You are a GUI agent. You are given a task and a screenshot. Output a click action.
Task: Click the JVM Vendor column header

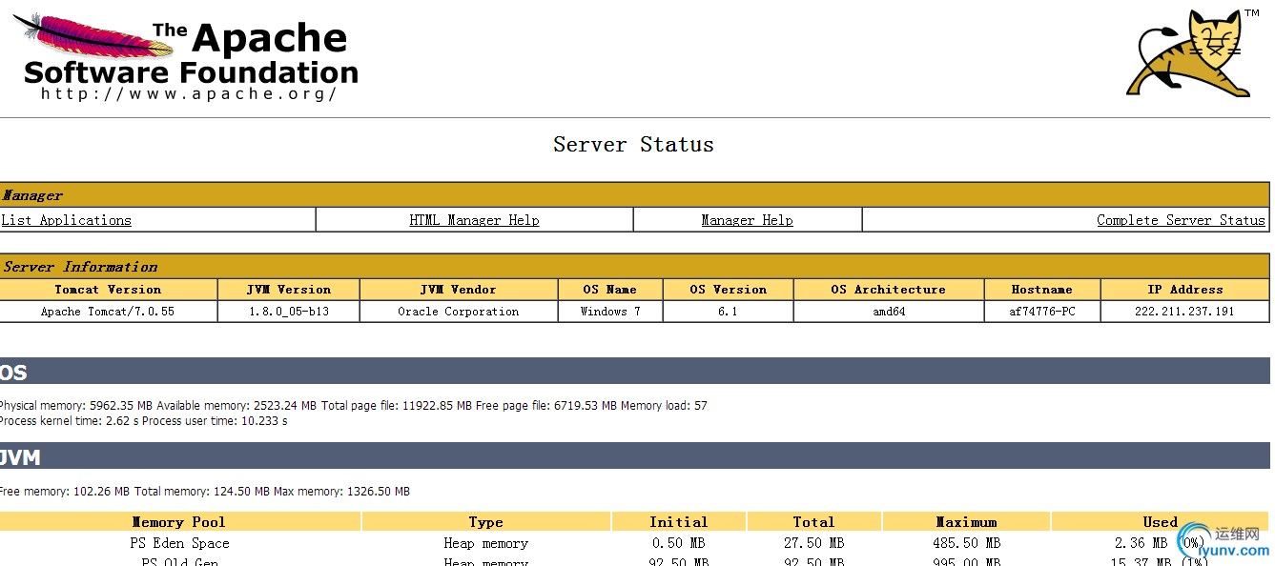click(458, 290)
